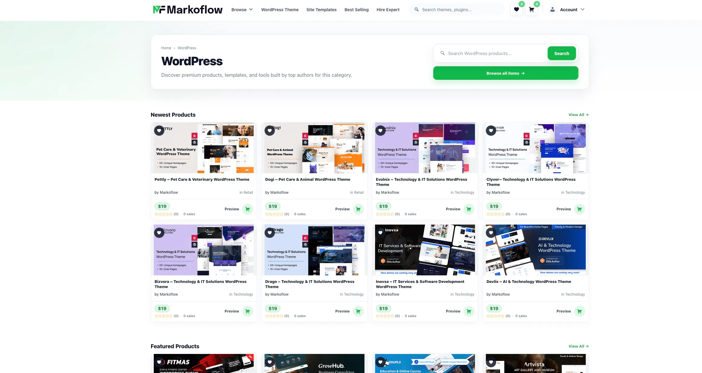Screen dimensions: 702x373
Task: Click View All for Featured Products
Action: pyautogui.click(x=578, y=346)
